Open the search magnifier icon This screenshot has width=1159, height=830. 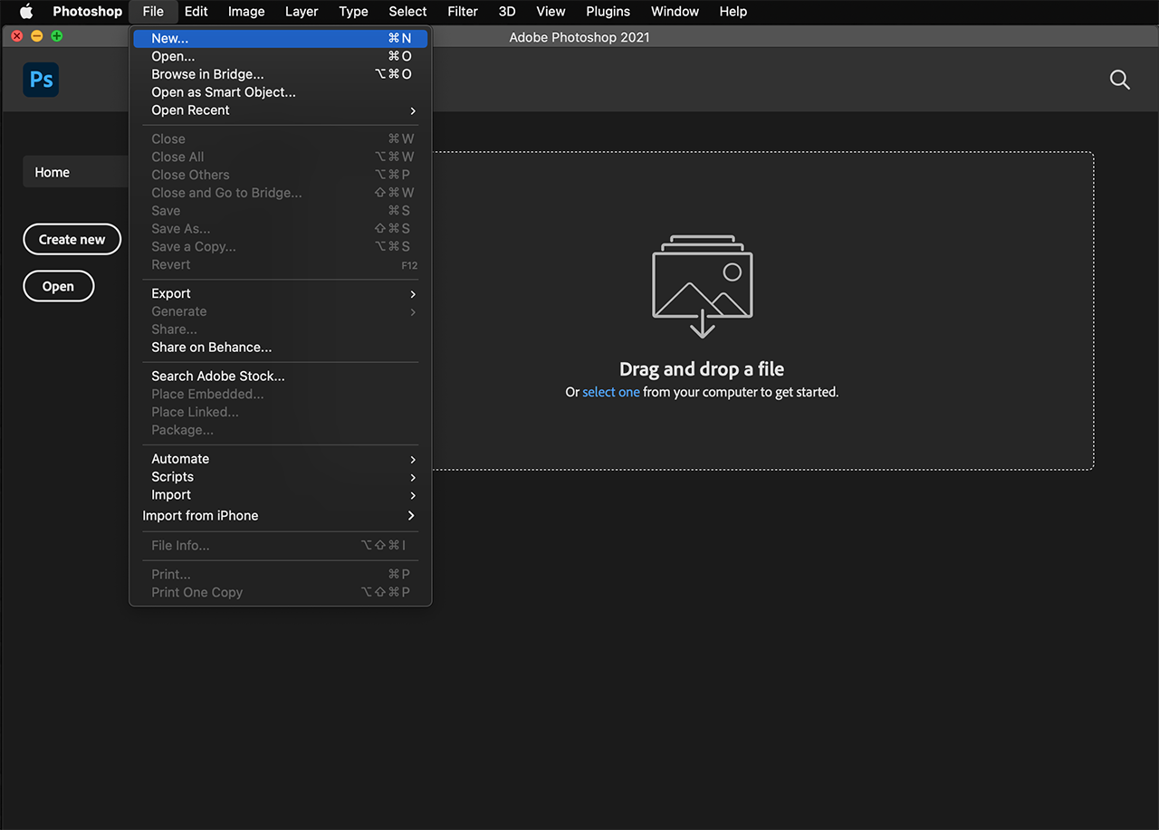click(x=1120, y=80)
